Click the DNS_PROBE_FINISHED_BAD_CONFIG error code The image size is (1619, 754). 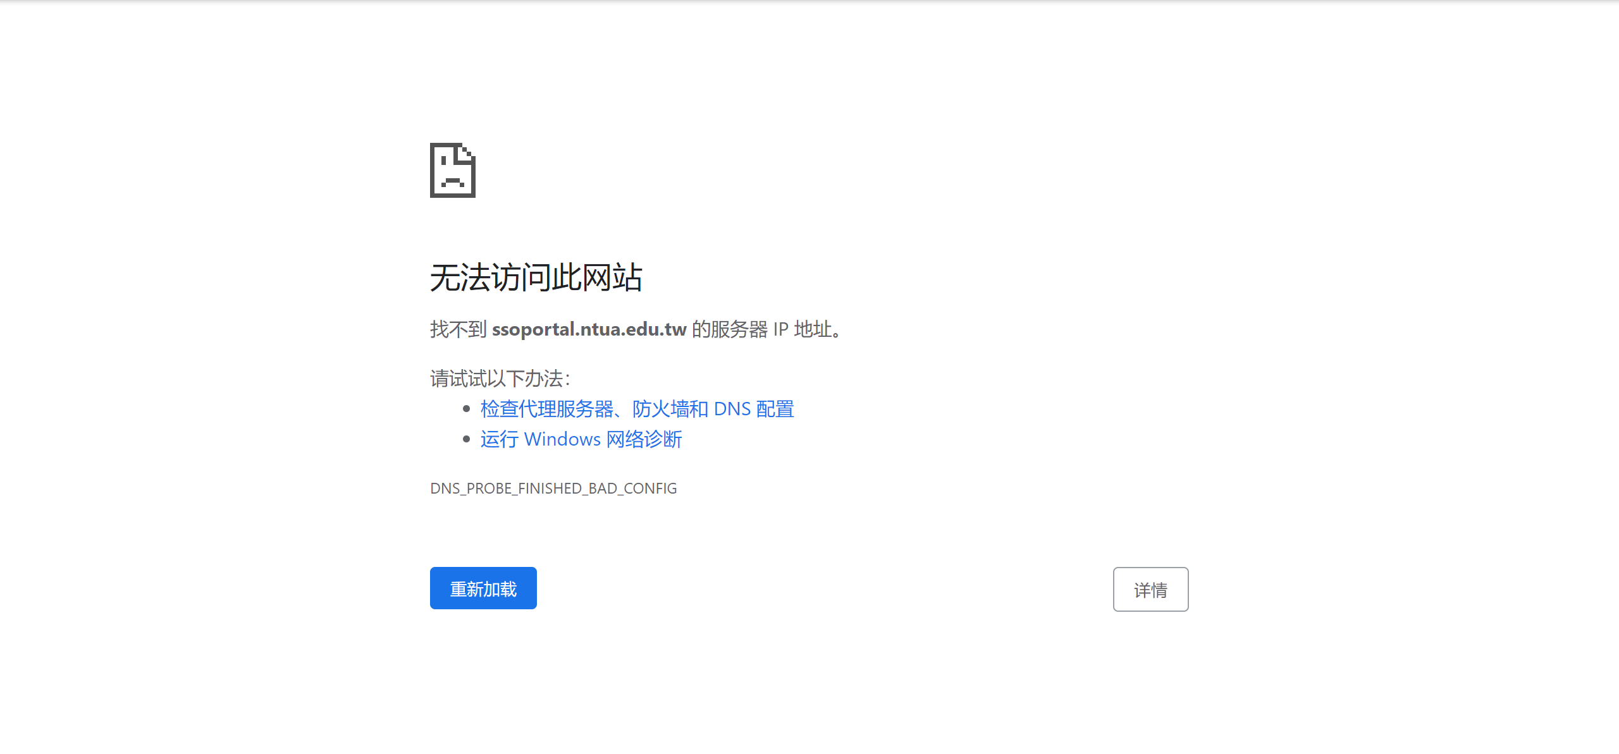pos(553,489)
